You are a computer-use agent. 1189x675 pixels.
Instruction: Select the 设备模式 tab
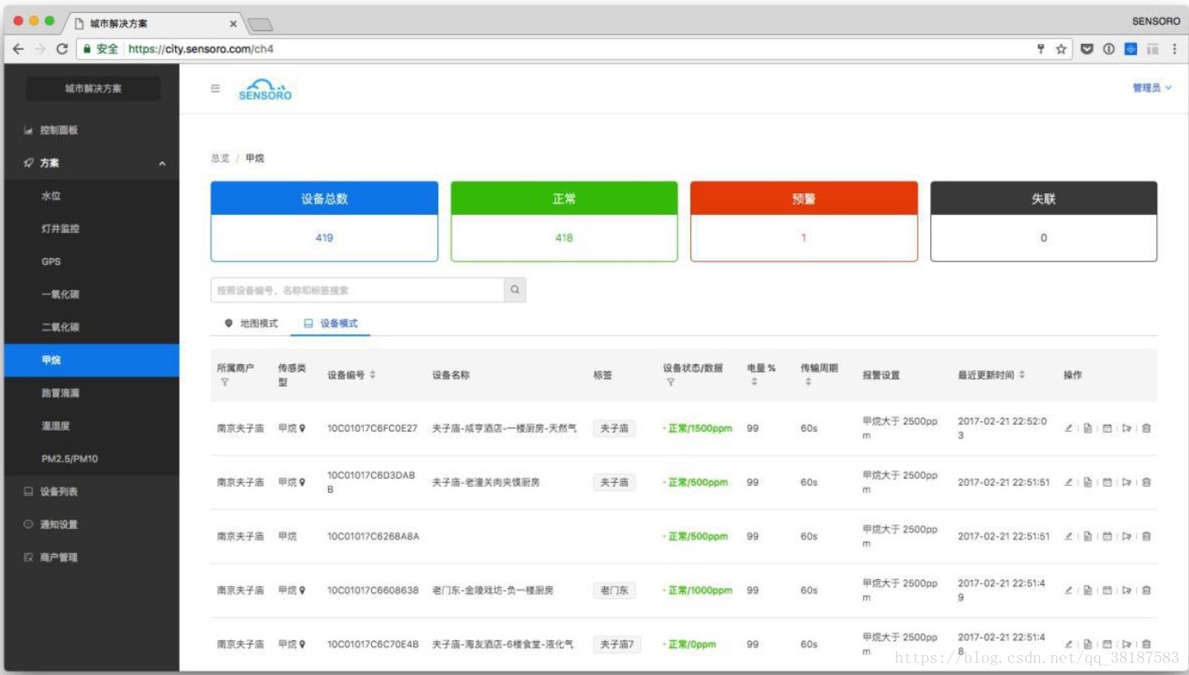(x=330, y=324)
